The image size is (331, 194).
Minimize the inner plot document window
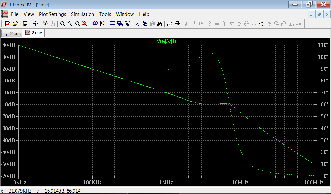pyautogui.click(x=311, y=14)
